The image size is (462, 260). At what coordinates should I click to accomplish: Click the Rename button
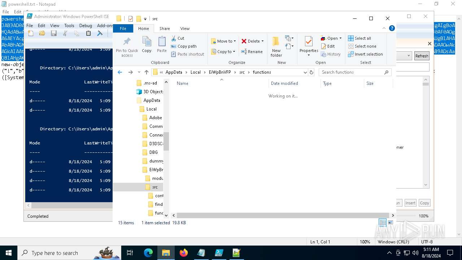252,52
